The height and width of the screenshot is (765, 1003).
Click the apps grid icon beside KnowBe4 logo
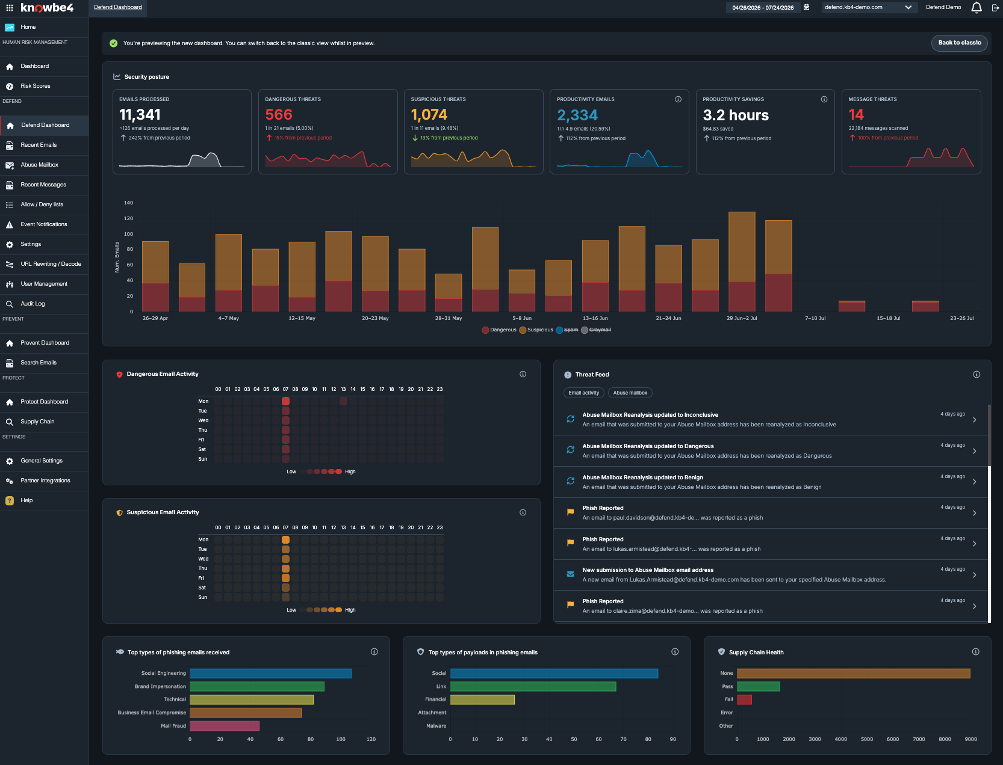tap(10, 8)
